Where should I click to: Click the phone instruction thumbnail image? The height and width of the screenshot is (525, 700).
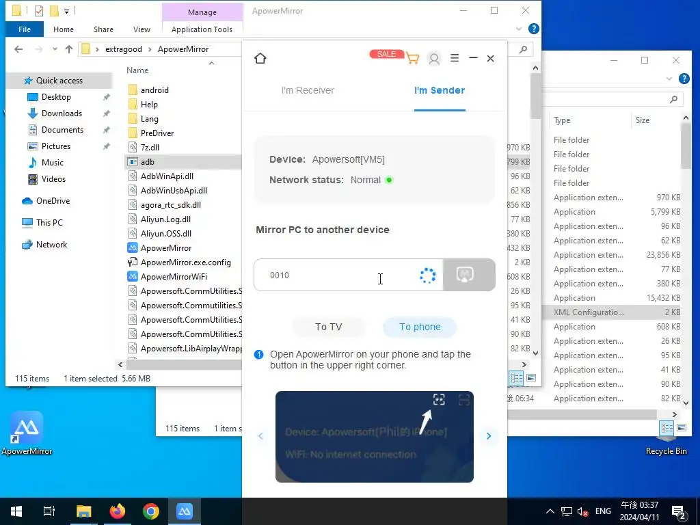point(374,437)
